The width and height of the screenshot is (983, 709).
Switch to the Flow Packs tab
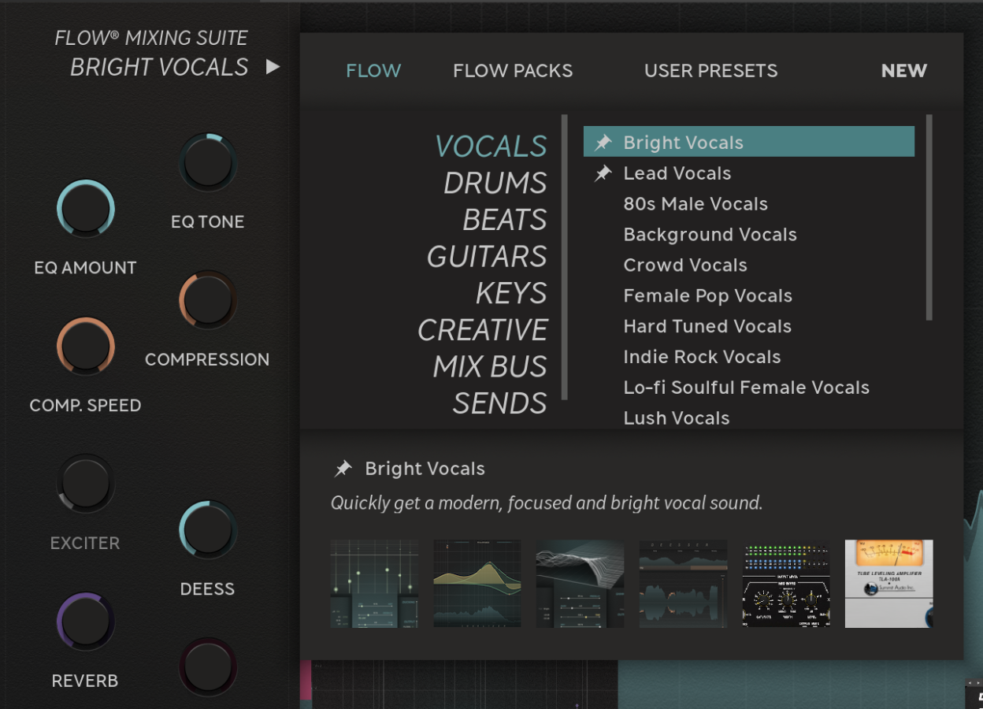(x=513, y=71)
